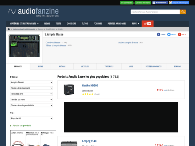Image resolution: width=195 pixels, height=146 pixels.
Task: Click the Twitter Tweet share icon
Action: [x=171, y=34]
